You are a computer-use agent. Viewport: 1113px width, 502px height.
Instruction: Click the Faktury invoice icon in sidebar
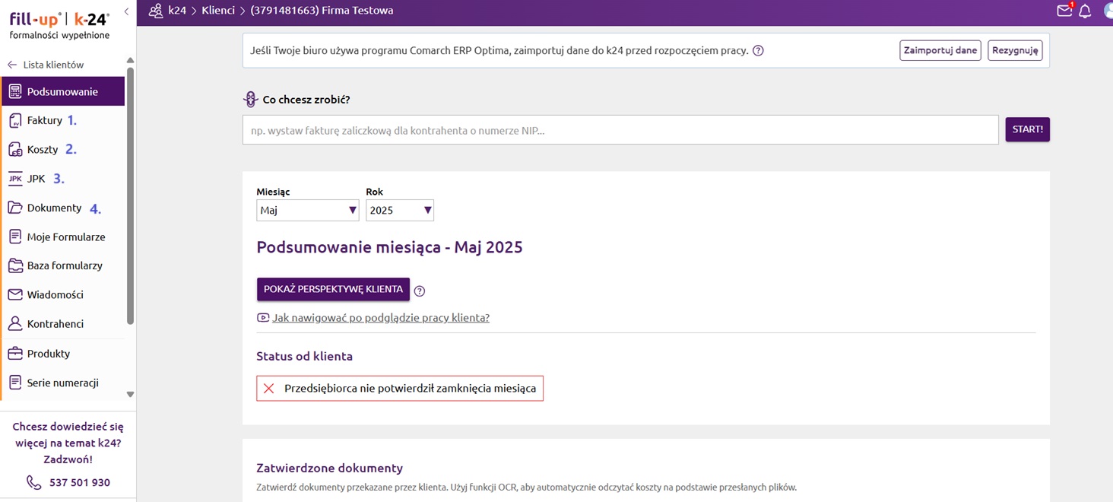[15, 120]
